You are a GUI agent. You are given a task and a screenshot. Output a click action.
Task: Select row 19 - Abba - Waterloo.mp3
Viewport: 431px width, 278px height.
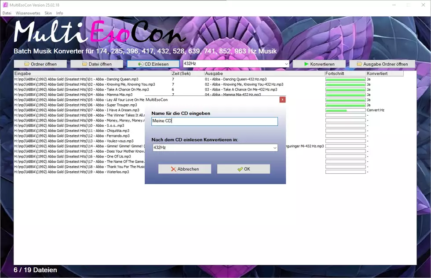tap(71, 172)
